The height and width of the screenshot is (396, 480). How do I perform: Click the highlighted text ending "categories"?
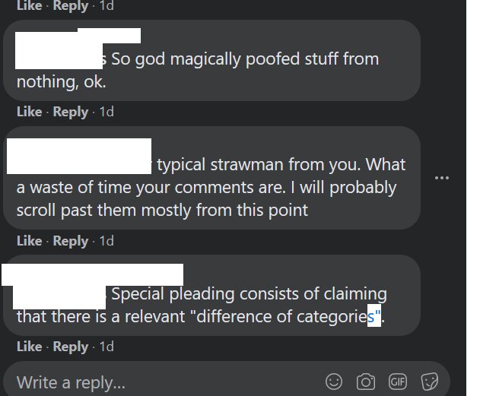point(374,316)
